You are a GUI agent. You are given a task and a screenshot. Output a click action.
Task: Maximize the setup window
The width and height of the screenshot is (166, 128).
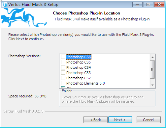coord(148,5)
